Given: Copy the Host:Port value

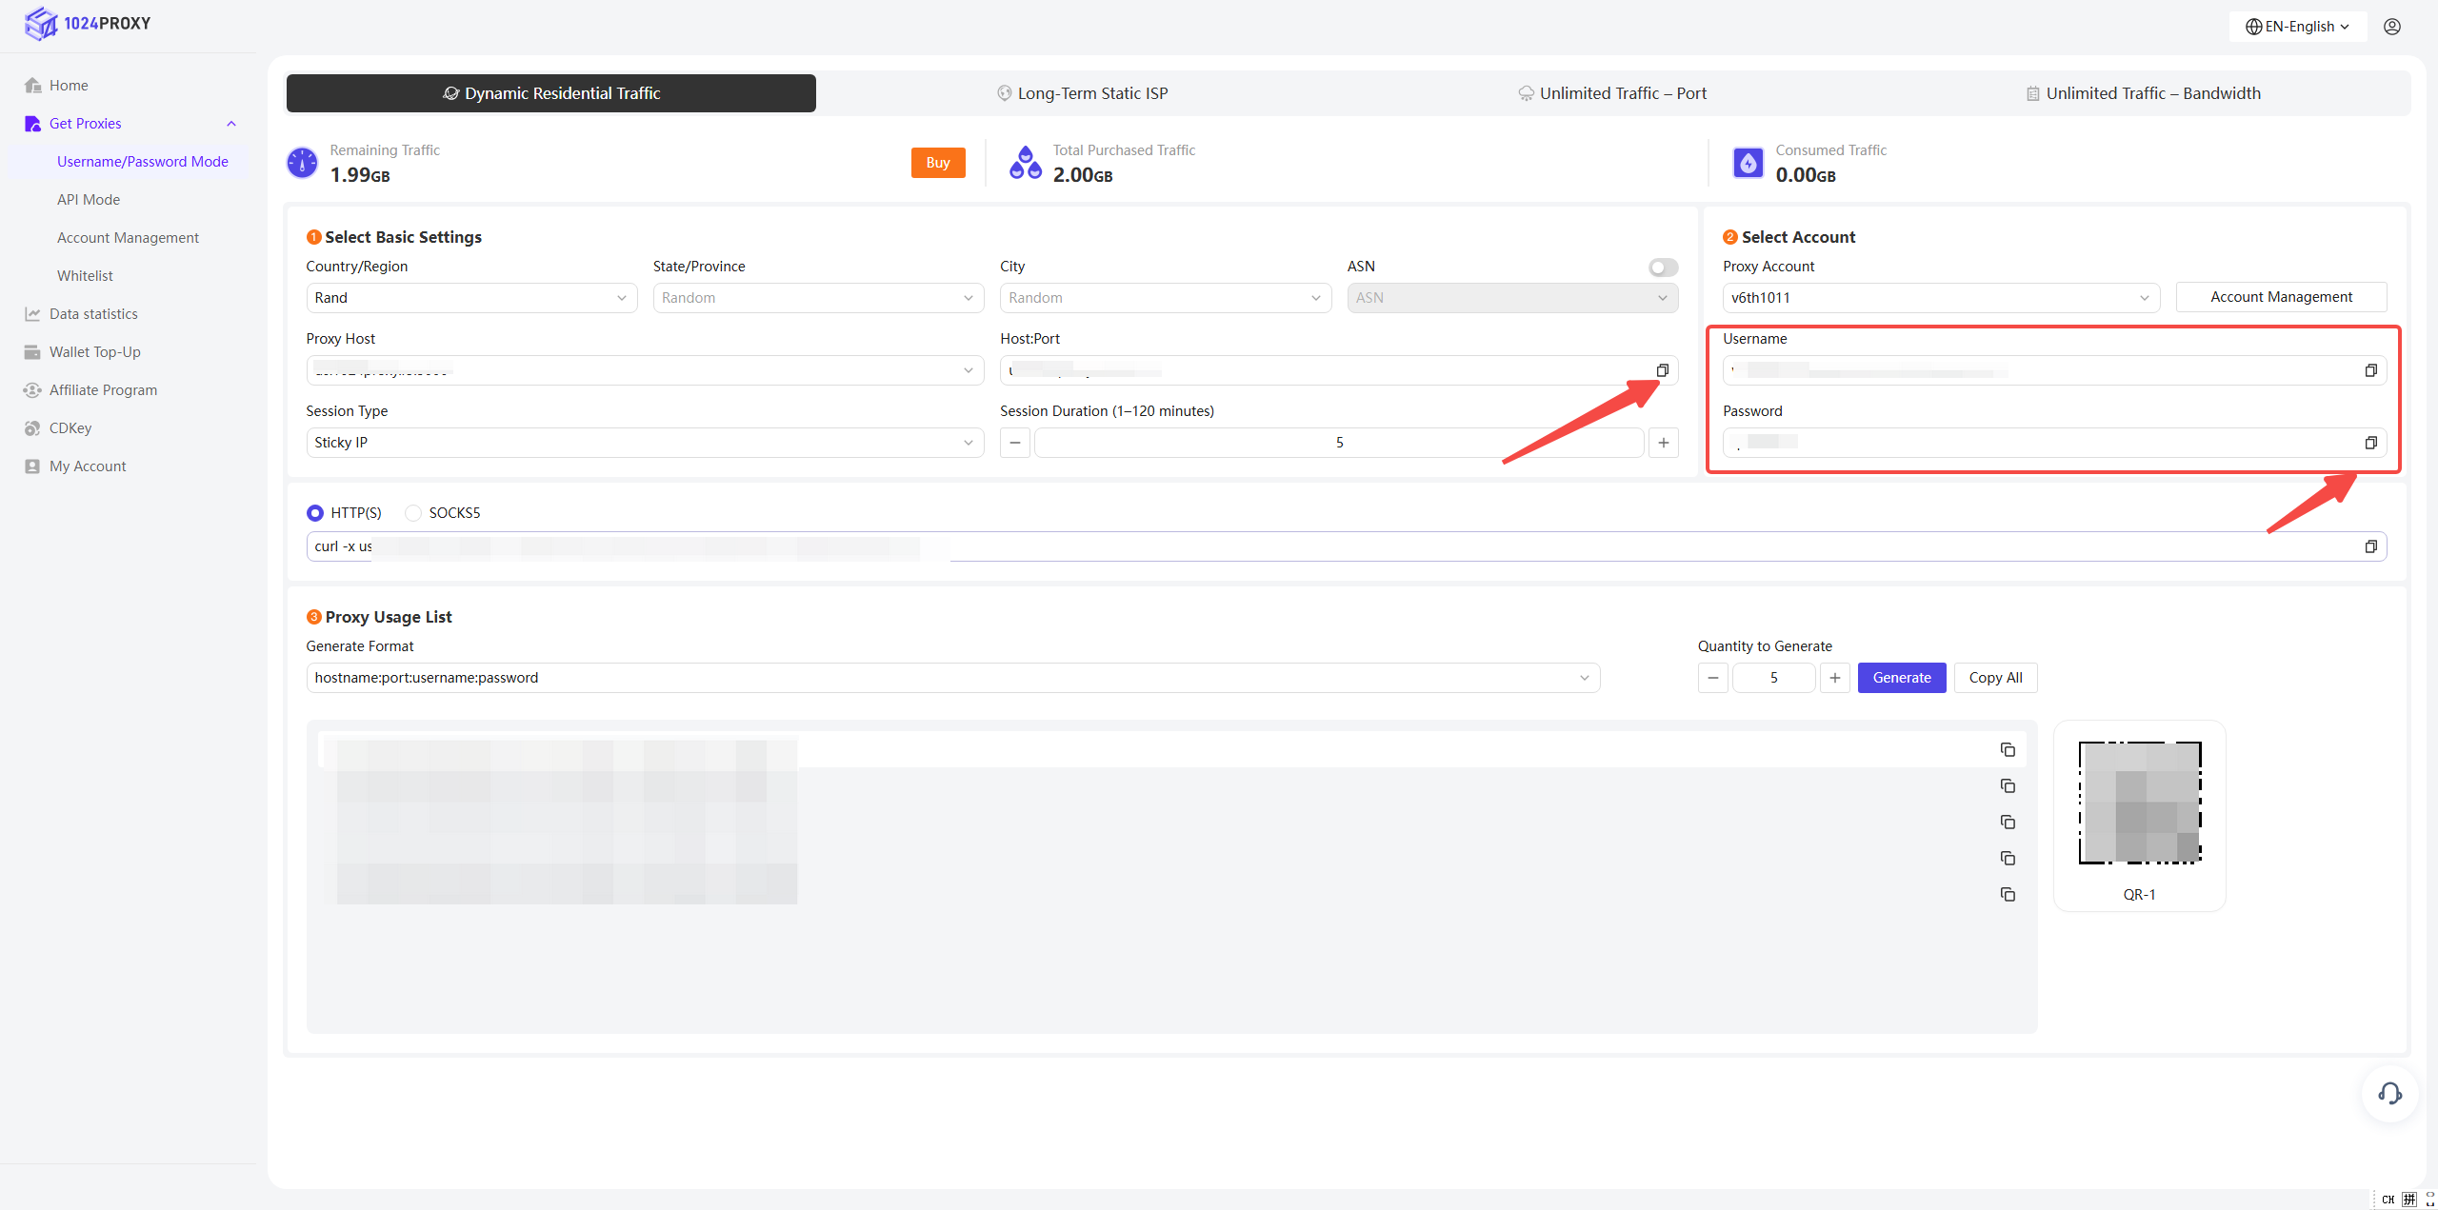Looking at the screenshot, I should click(x=1662, y=370).
